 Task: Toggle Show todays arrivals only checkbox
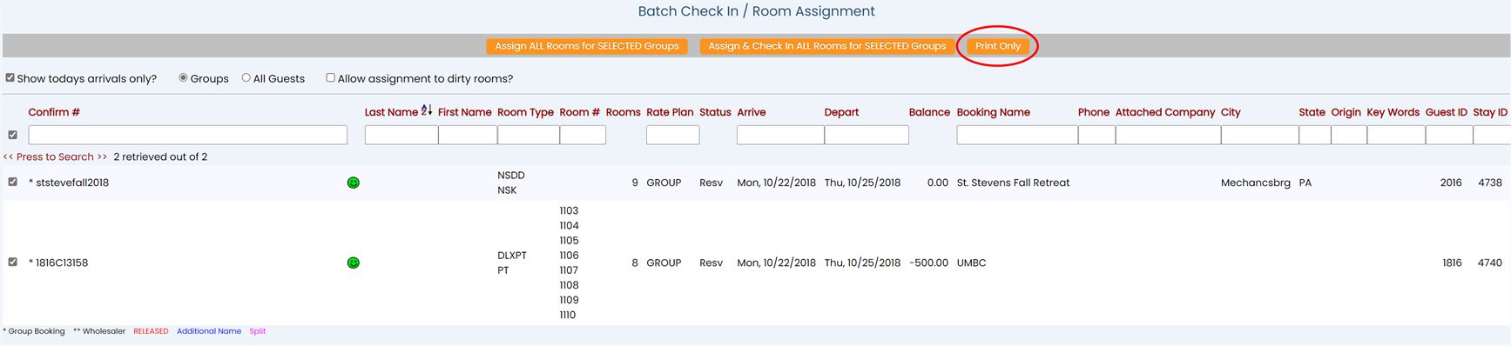(x=10, y=77)
